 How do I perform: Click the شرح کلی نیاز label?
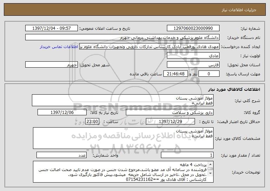click(x=248, y=101)
